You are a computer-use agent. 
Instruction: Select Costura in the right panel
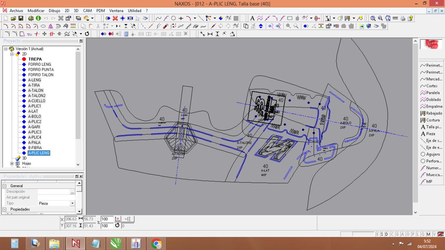point(433,120)
